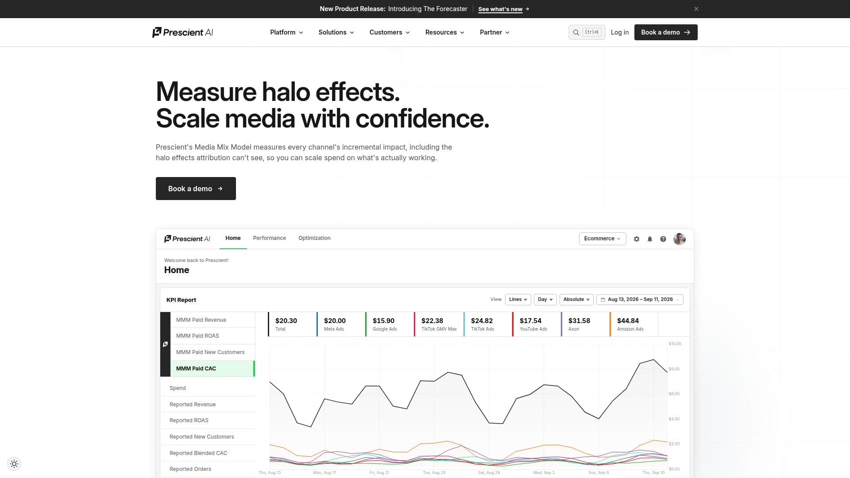Toggle the Axon $31.58 series card
The image size is (850, 478).
tap(585, 324)
